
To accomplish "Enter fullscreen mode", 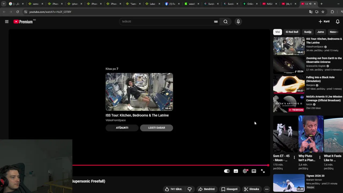I will pyautogui.click(x=263, y=171).
